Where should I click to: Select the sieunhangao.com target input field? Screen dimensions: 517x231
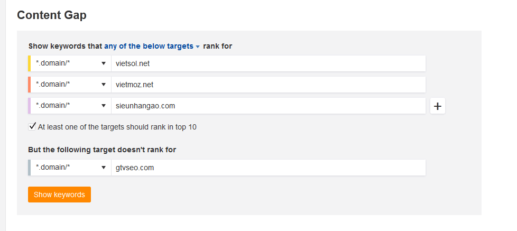[267, 106]
